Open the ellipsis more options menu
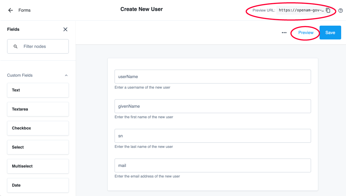The width and height of the screenshot is (346, 196). (x=284, y=32)
